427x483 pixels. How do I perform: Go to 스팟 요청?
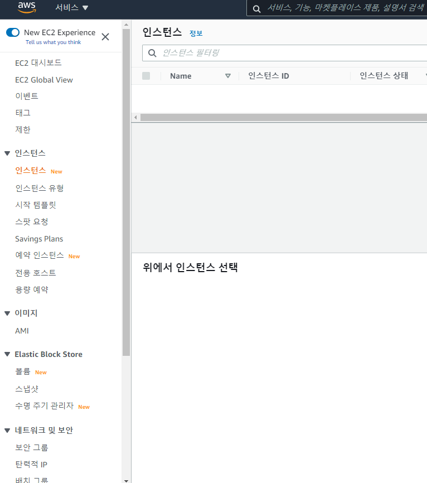(x=32, y=222)
